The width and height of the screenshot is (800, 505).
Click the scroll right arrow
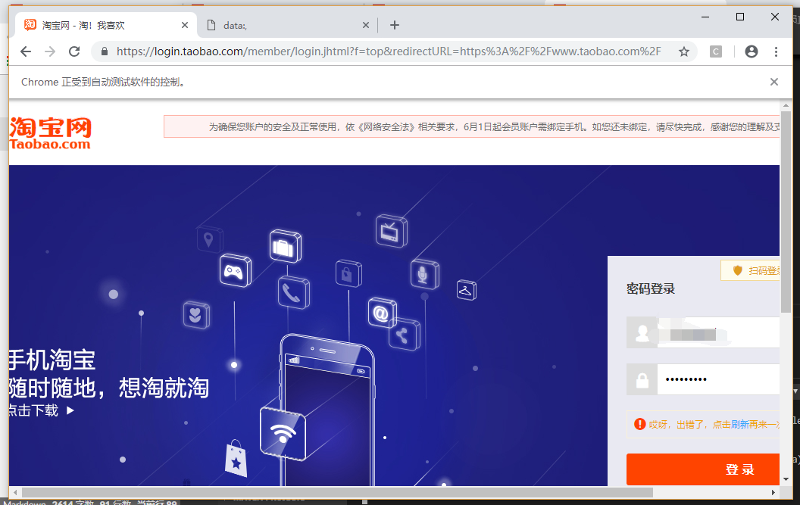773,492
